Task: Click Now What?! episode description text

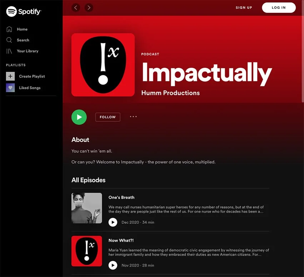Action: tap(189, 252)
